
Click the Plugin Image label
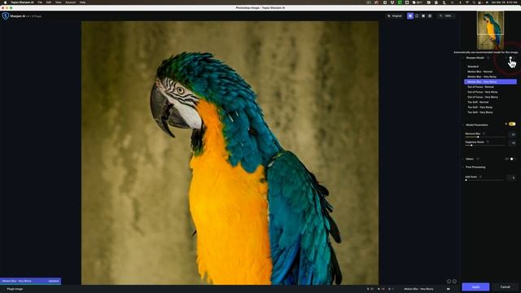[15, 289]
